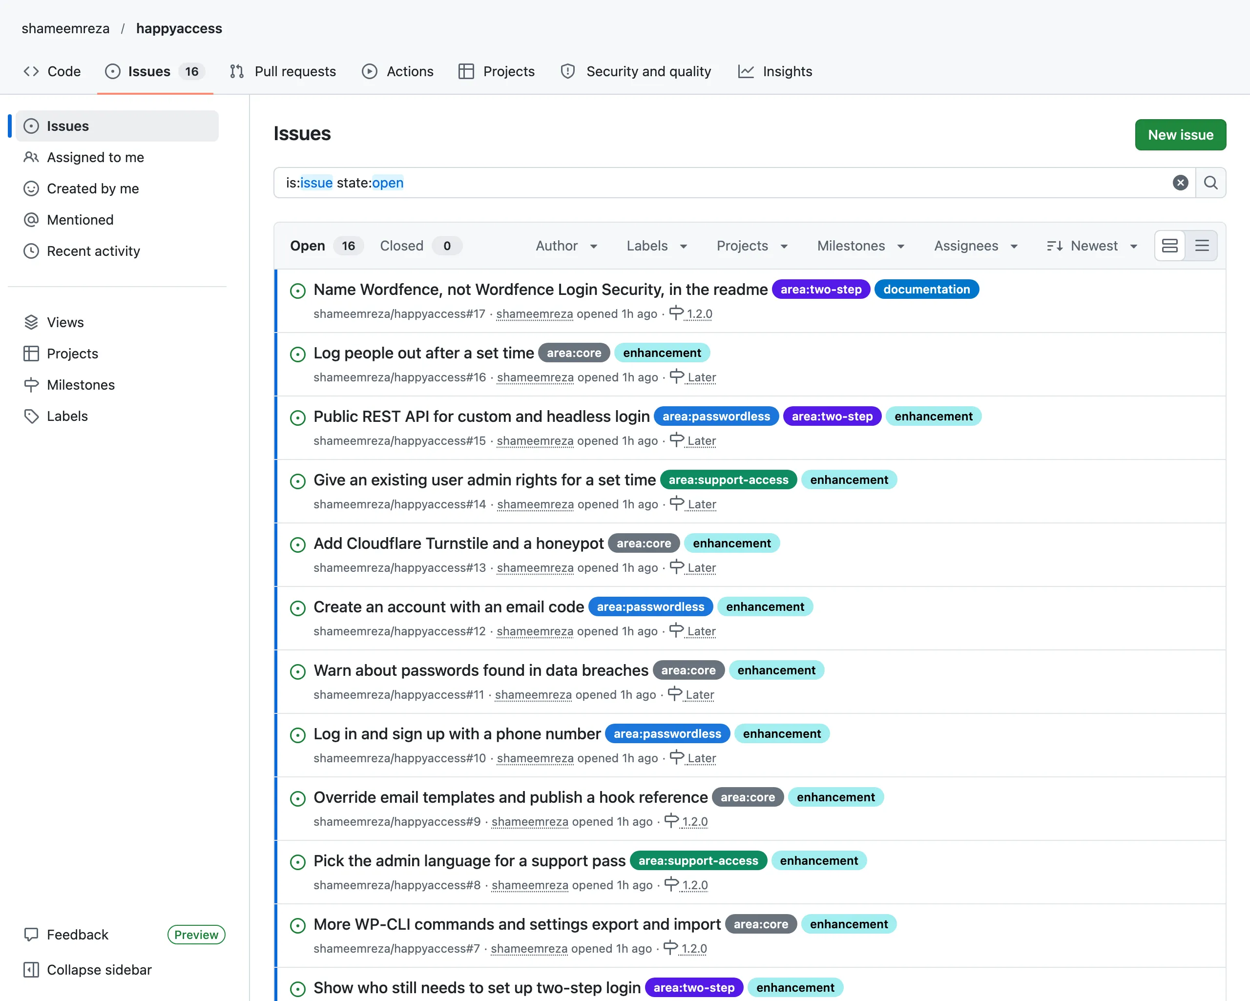The width and height of the screenshot is (1250, 1001).
Task: Open the Actions tab
Action: tap(398, 71)
